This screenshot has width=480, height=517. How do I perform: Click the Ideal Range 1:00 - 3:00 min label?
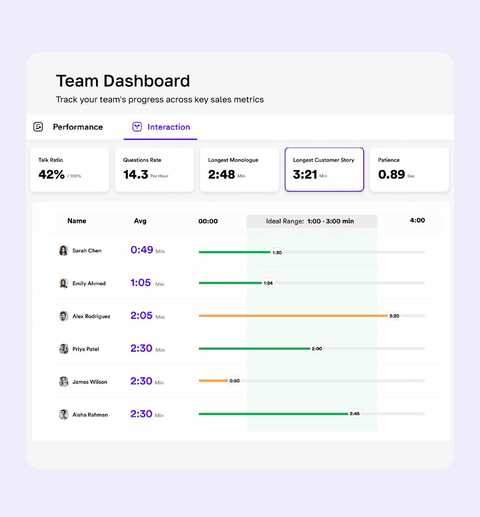(312, 221)
